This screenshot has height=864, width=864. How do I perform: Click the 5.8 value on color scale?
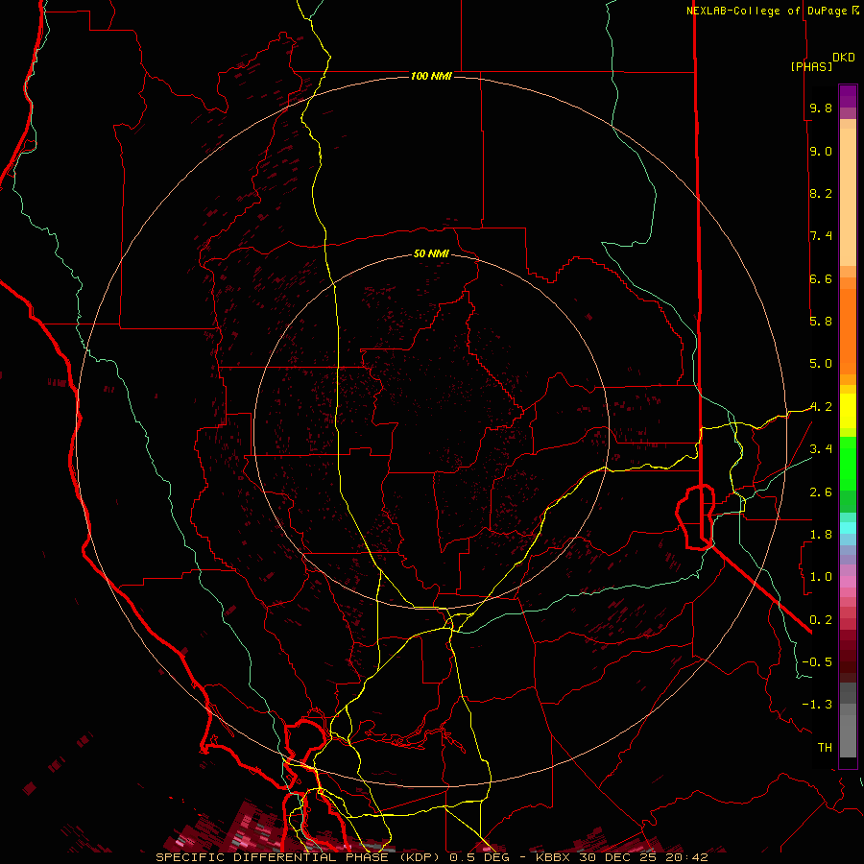tap(821, 322)
